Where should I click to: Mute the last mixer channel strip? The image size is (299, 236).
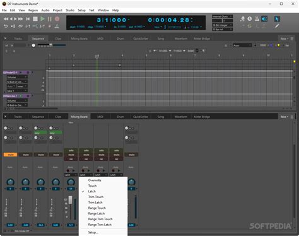pyautogui.click(x=131, y=155)
